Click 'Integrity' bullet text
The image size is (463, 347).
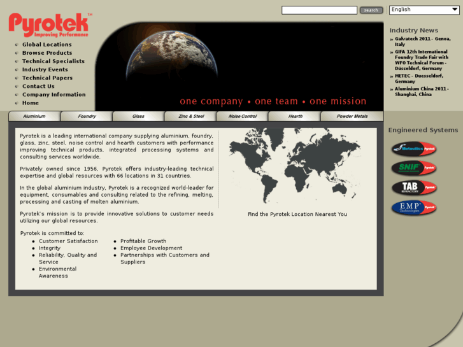pyautogui.click(x=50, y=248)
